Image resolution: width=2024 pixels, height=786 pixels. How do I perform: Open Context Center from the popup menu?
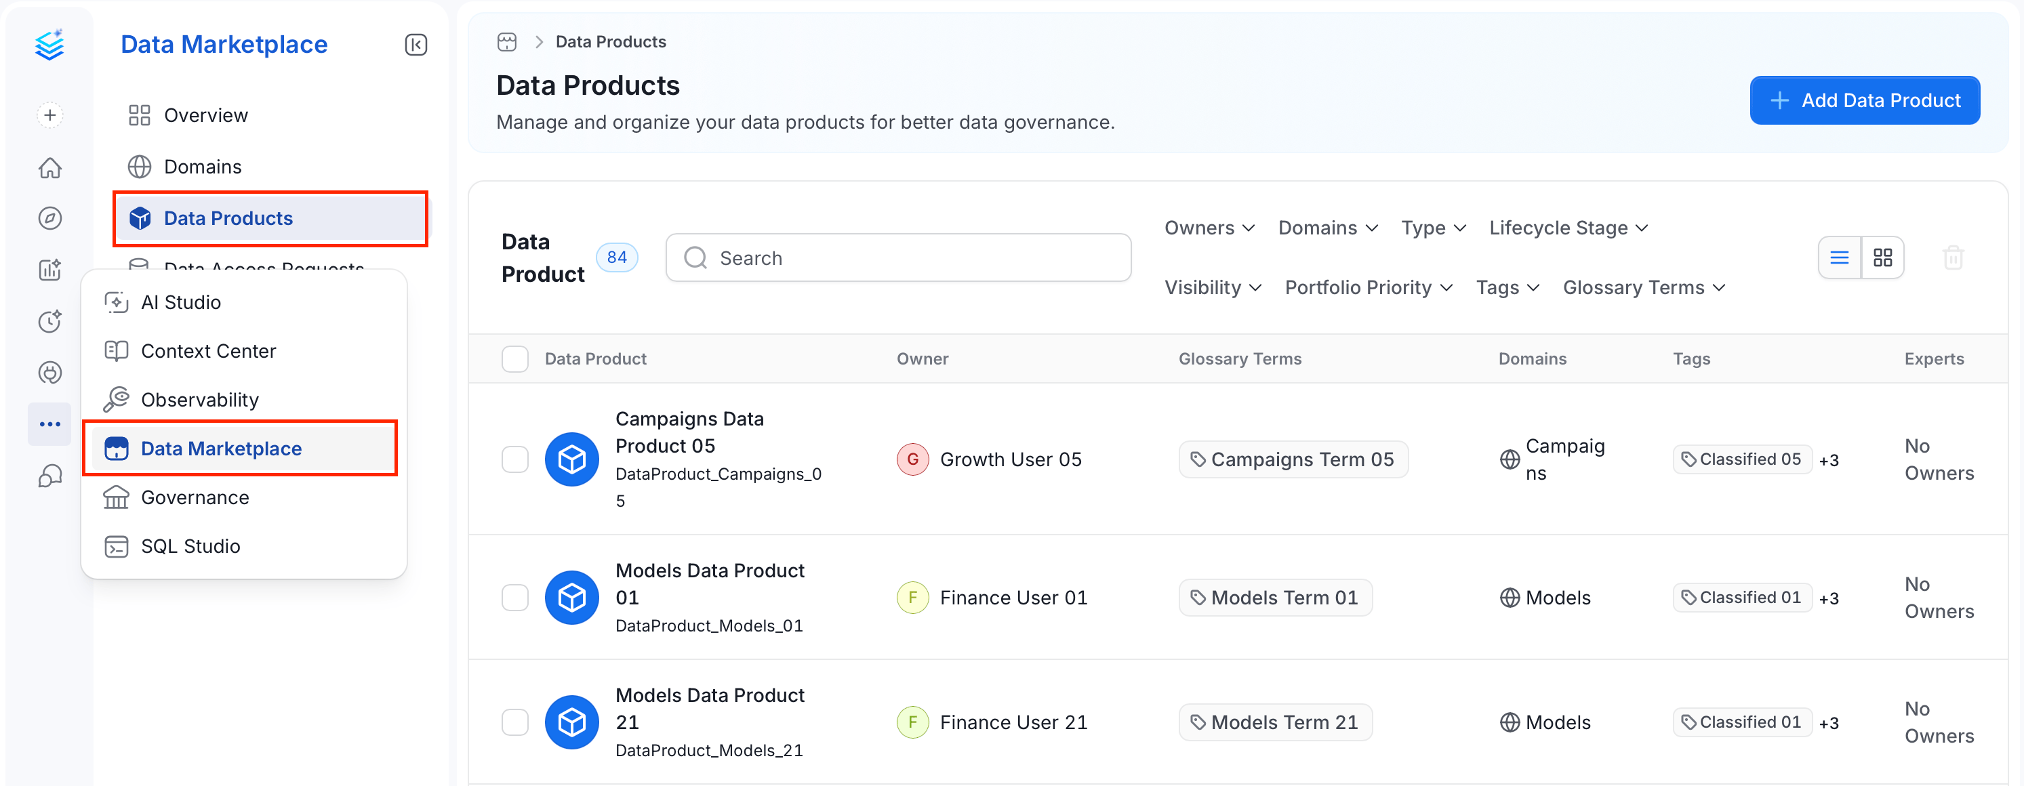tap(244, 351)
